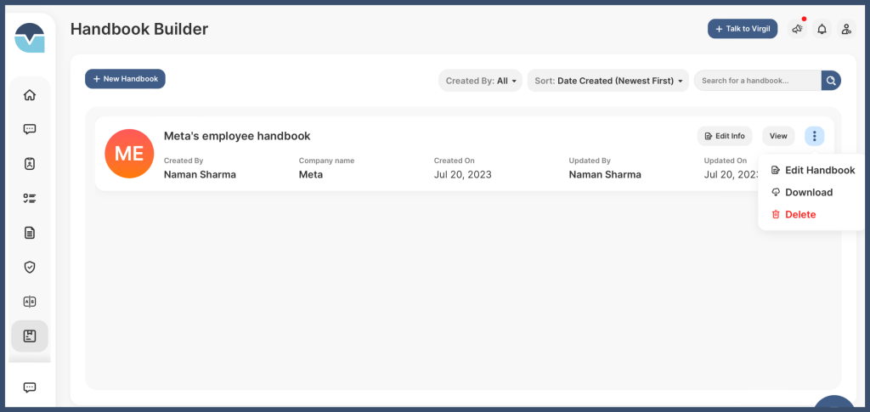Open the bottom feedback chat icon

click(x=30, y=387)
